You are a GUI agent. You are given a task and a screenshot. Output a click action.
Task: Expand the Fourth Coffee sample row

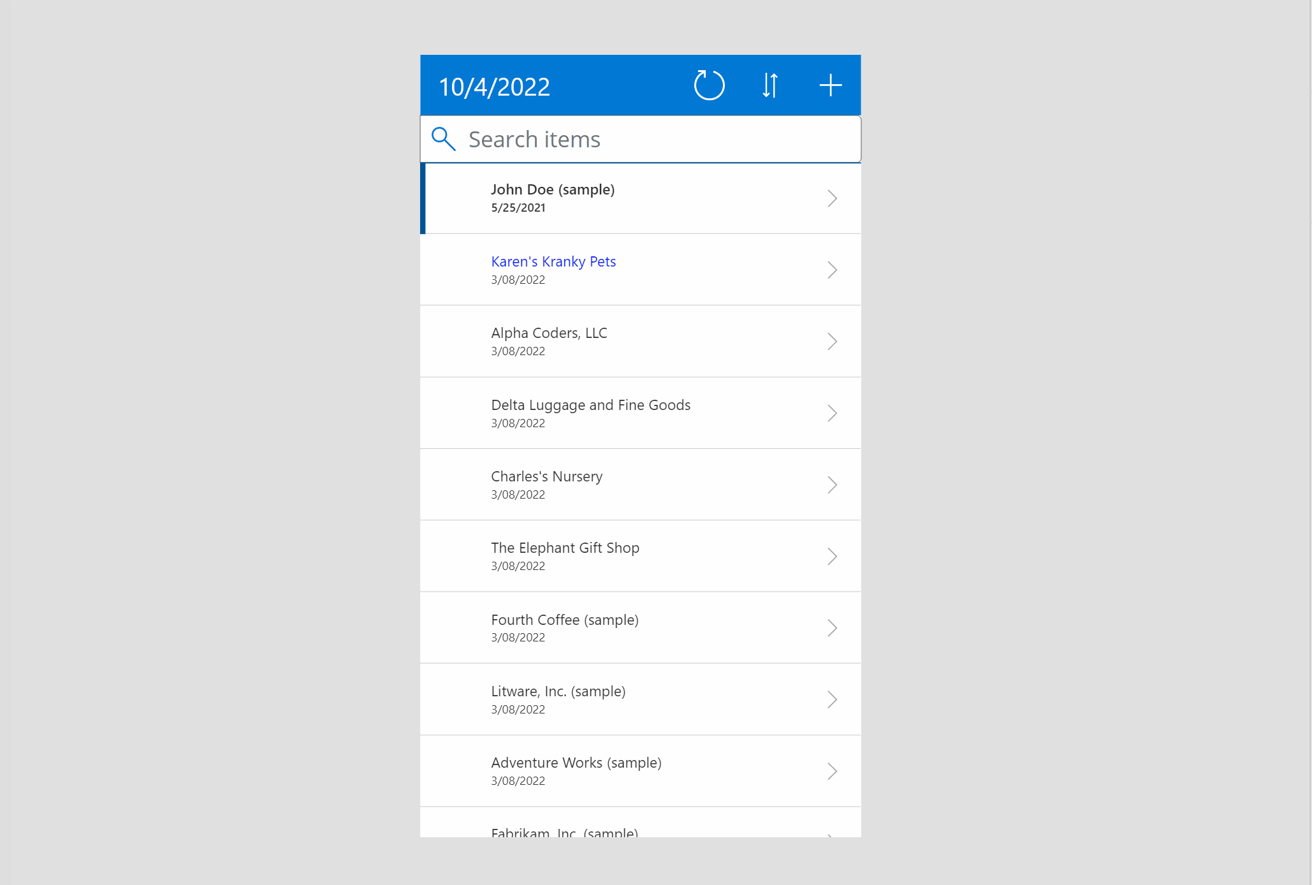point(832,627)
